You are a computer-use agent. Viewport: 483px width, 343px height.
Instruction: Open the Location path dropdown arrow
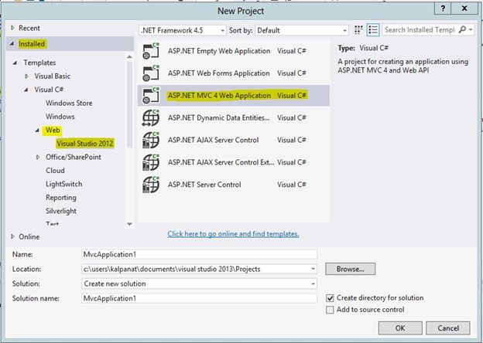[313, 269]
